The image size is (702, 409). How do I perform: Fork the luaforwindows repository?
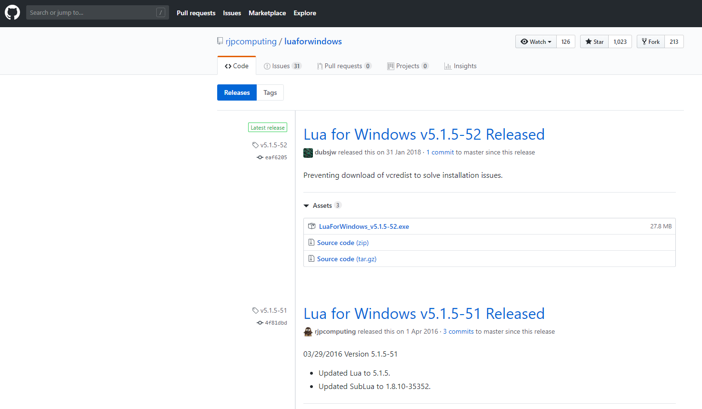(651, 41)
